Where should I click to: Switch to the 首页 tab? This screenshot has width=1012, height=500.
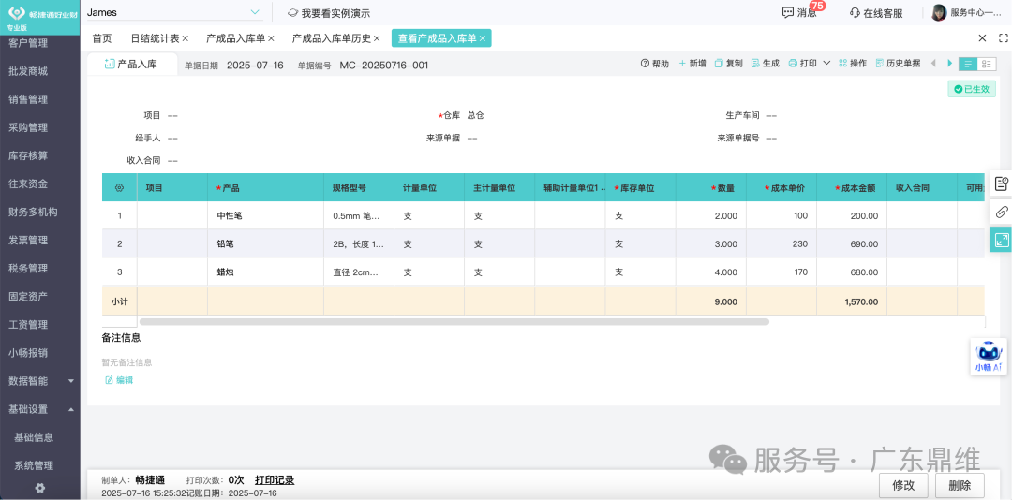click(102, 38)
